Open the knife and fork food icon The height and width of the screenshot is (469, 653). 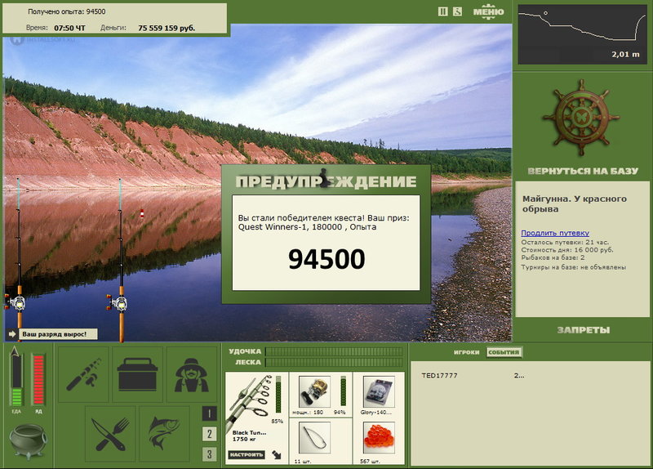[110, 434]
